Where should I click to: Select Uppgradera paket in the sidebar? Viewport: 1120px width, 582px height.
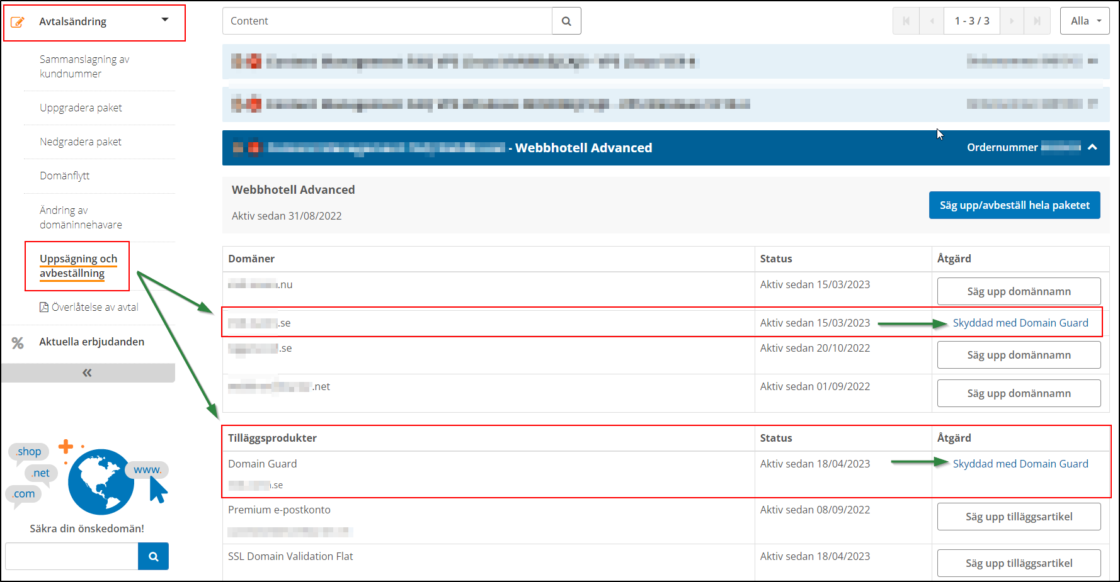tap(81, 108)
